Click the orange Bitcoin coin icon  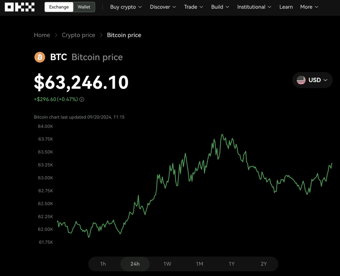(40, 57)
